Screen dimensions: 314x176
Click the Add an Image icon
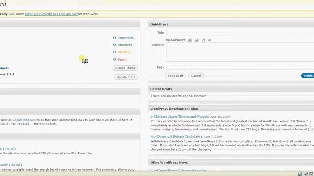pos(190,40)
